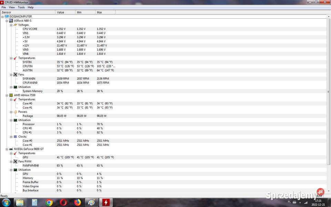The width and height of the screenshot is (331, 207).
Task: Collapse the Fans group
Action: point(11,75)
